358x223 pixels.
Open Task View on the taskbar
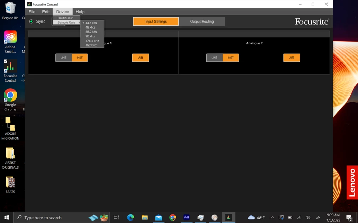coord(116,218)
